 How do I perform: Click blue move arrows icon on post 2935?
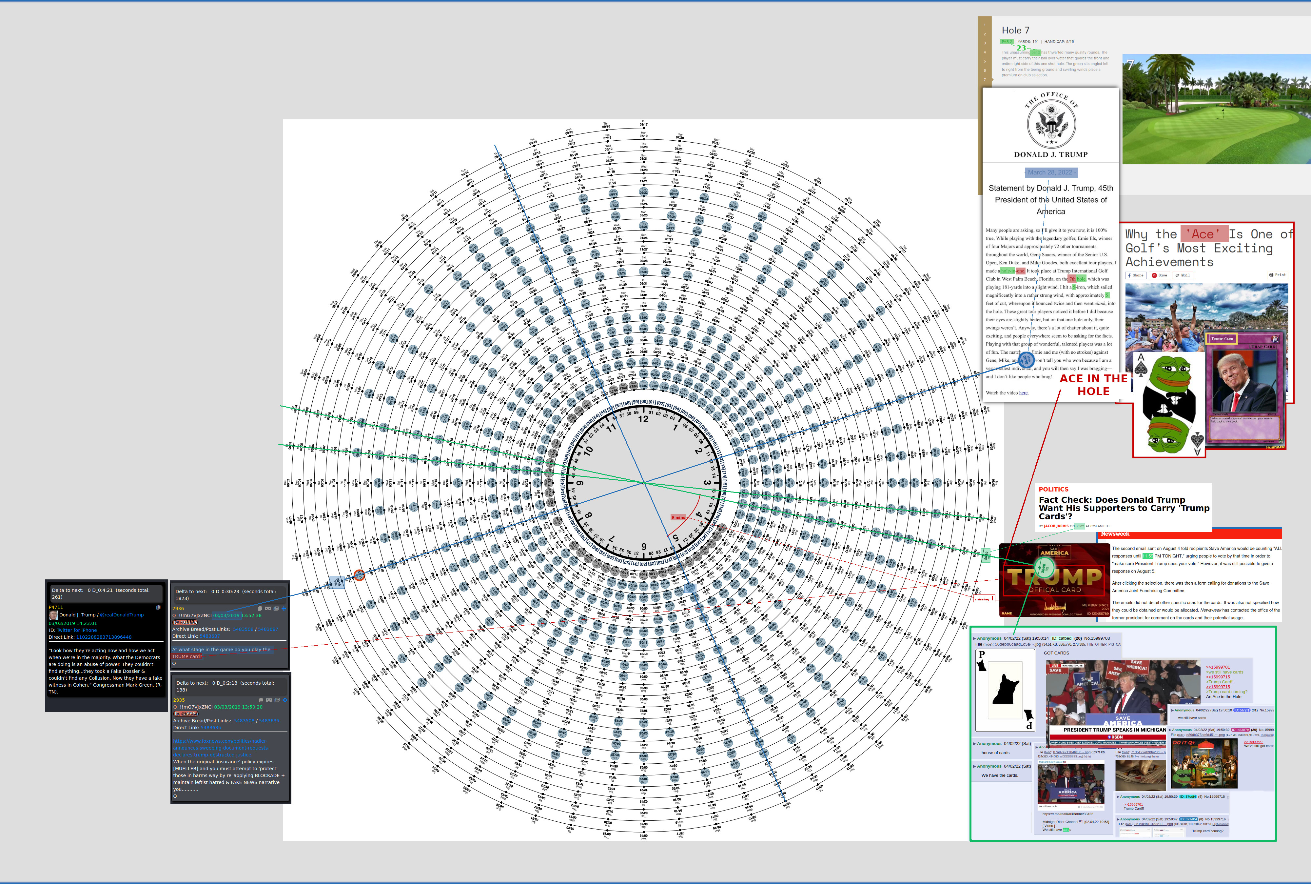[285, 700]
